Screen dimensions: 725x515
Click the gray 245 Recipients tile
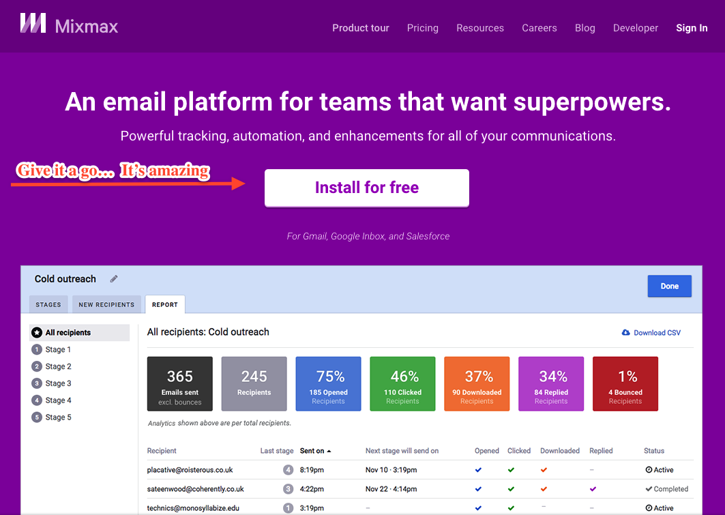tap(254, 384)
